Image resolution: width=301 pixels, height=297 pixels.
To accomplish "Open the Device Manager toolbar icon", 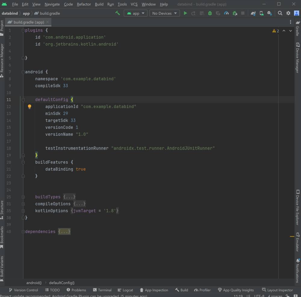I will (x=262, y=13).
